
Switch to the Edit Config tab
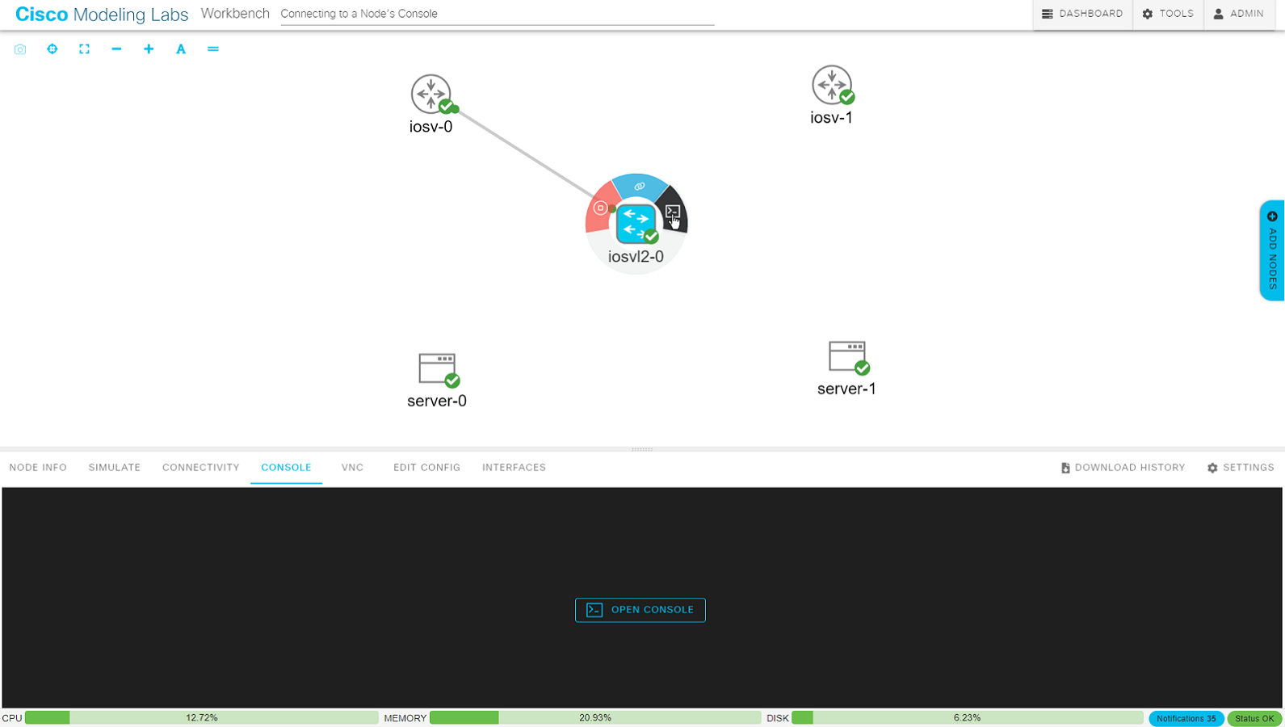pos(426,468)
